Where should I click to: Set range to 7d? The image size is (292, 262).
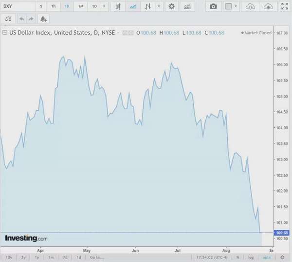(65, 258)
